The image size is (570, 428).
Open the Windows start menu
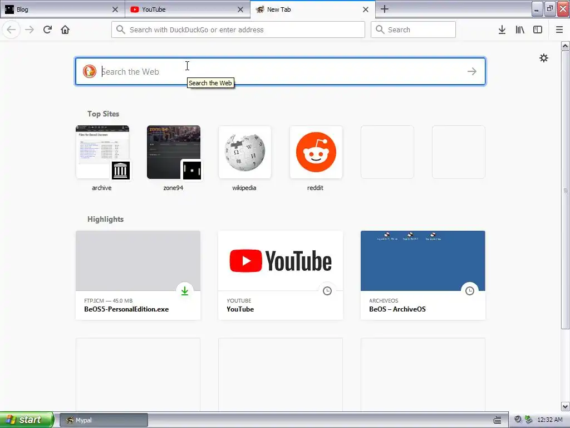tap(27, 420)
